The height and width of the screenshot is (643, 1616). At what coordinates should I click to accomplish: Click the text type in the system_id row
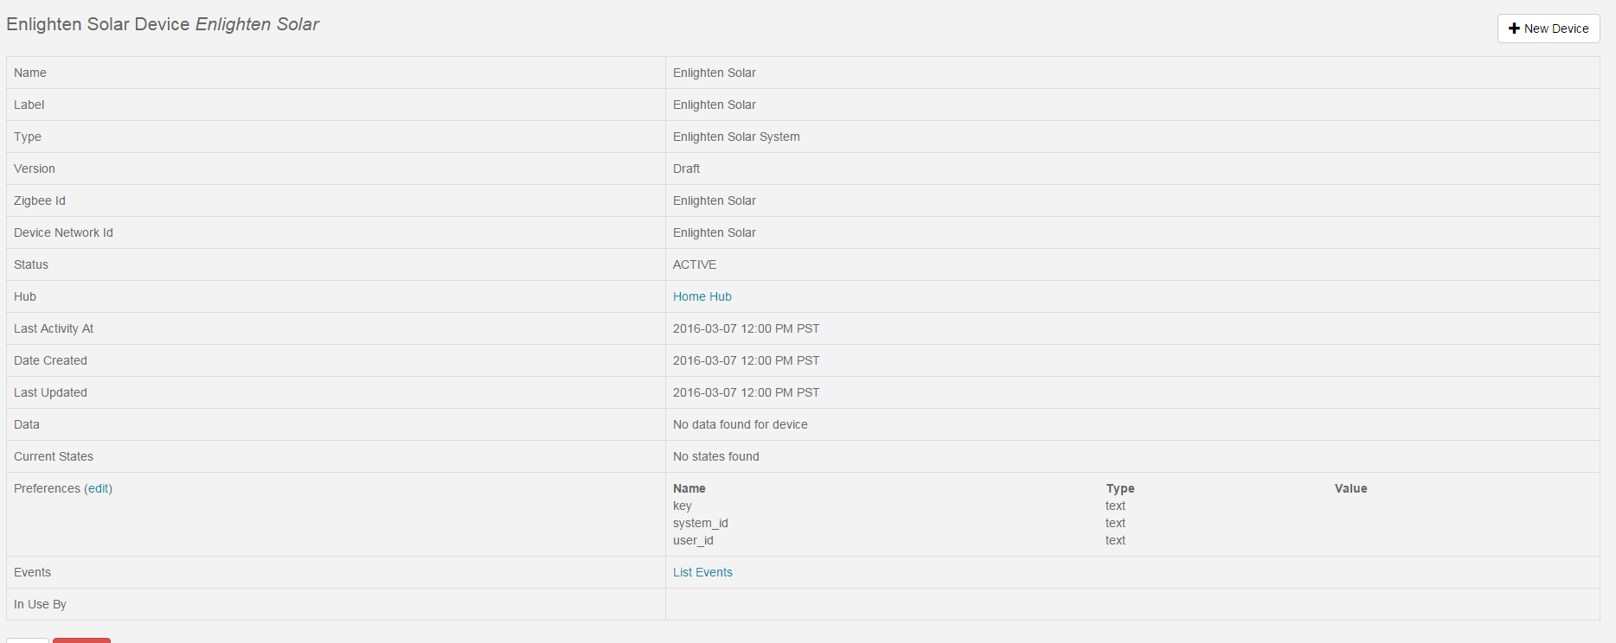click(1115, 523)
